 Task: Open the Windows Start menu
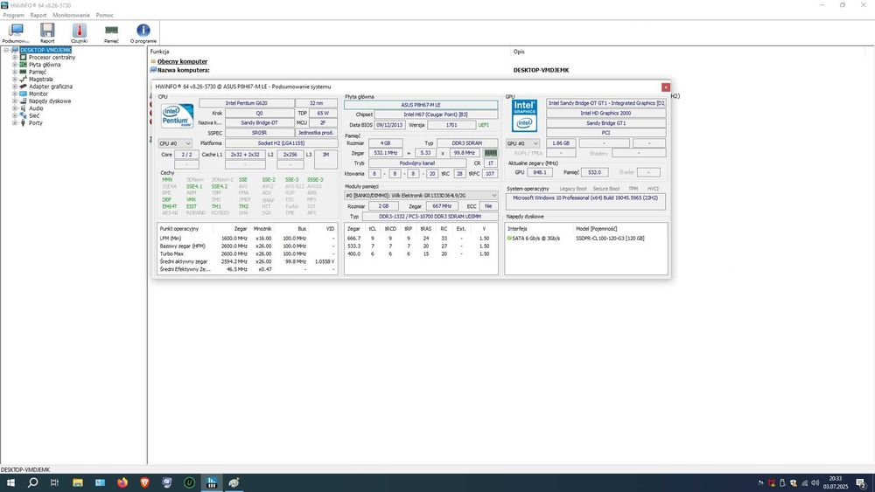[x=10, y=482]
